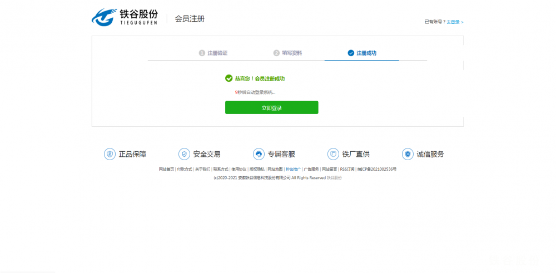
Task: Open the 关于我们 footer link
Action: click(202, 169)
